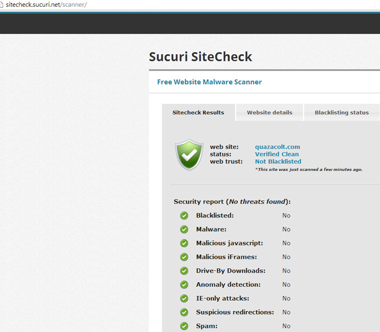Viewport: 380px width, 332px height.
Task: Click the 'No' value for Malware
Action: click(x=286, y=229)
